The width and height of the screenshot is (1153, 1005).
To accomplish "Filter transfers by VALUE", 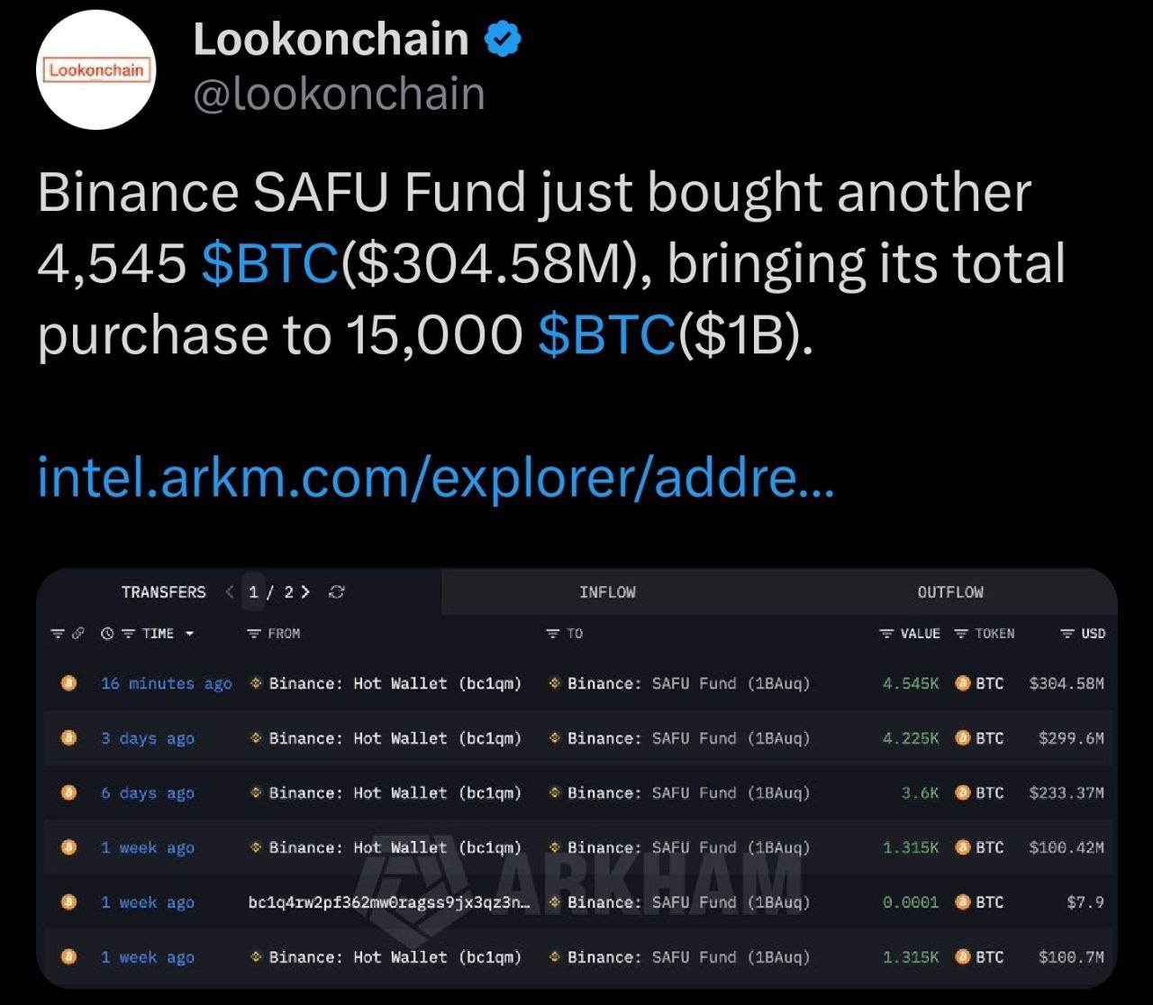I will point(886,634).
